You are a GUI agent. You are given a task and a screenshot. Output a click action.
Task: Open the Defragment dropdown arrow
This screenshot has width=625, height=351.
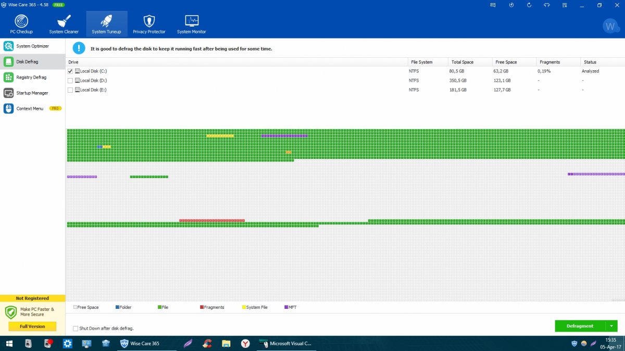(611, 326)
